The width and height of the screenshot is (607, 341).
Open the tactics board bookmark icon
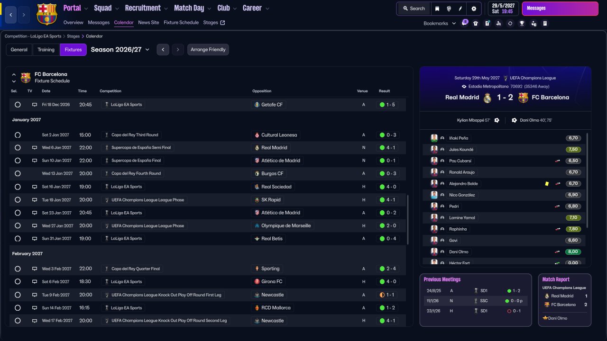pos(487,23)
